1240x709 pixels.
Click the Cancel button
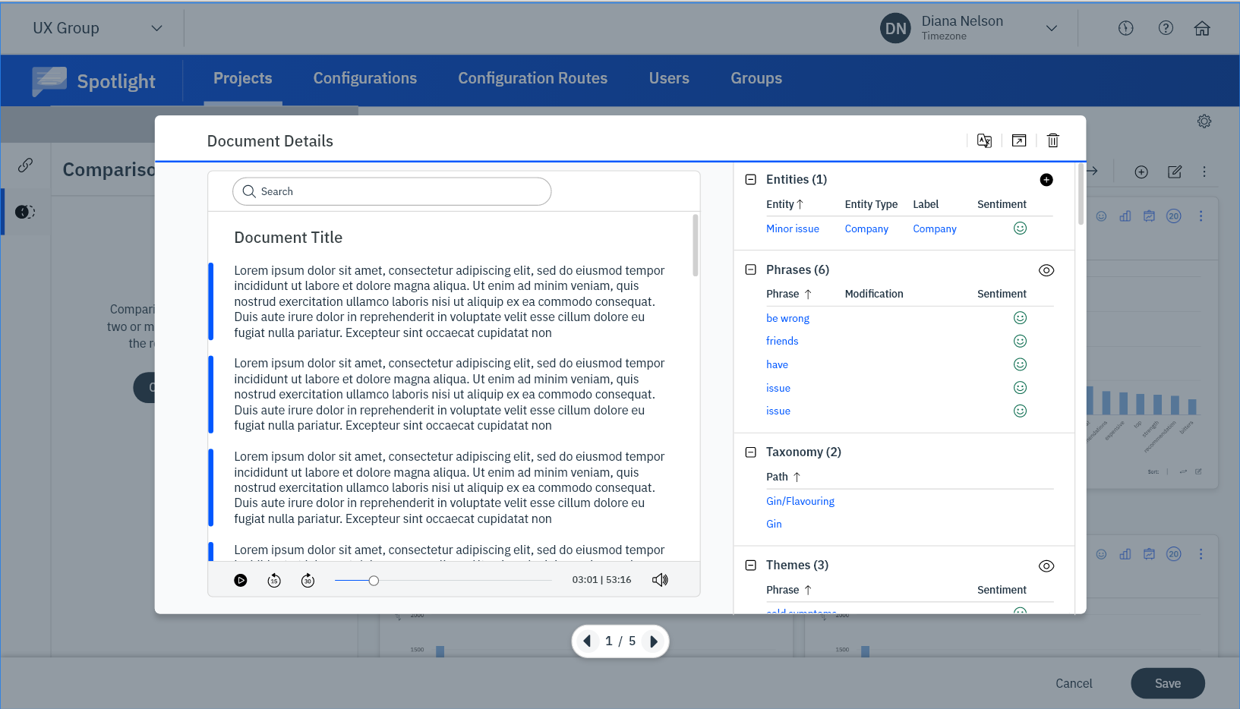[1074, 683]
